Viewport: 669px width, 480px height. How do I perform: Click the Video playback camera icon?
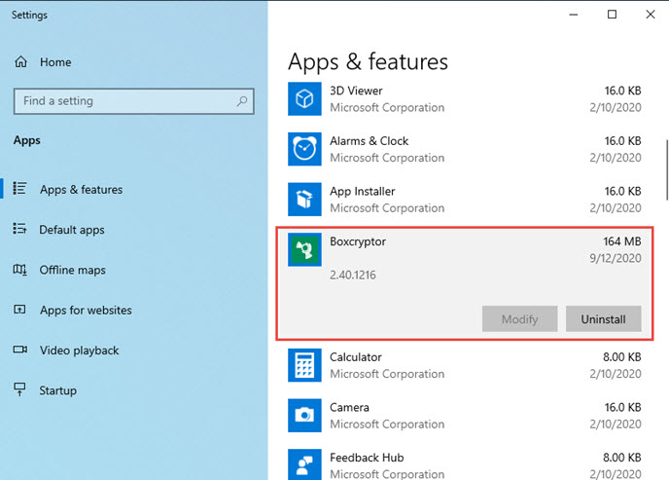coord(19,350)
